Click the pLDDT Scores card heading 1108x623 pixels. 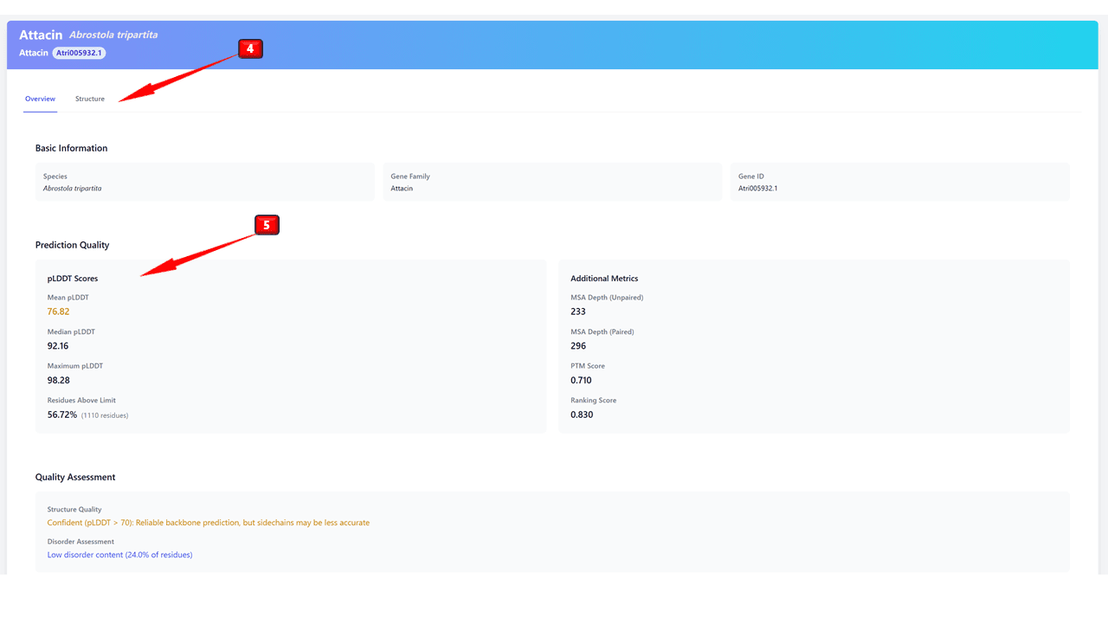point(73,279)
